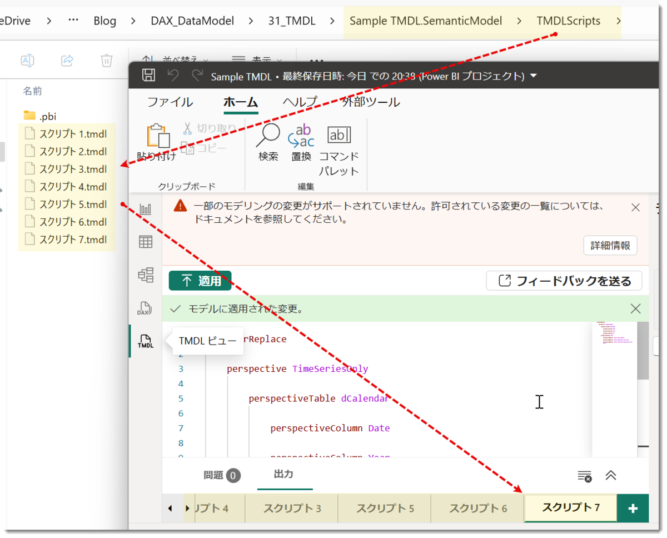667x538 pixels.
Task: Expand chevron after Blog breadcrumb
Action: (x=133, y=21)
